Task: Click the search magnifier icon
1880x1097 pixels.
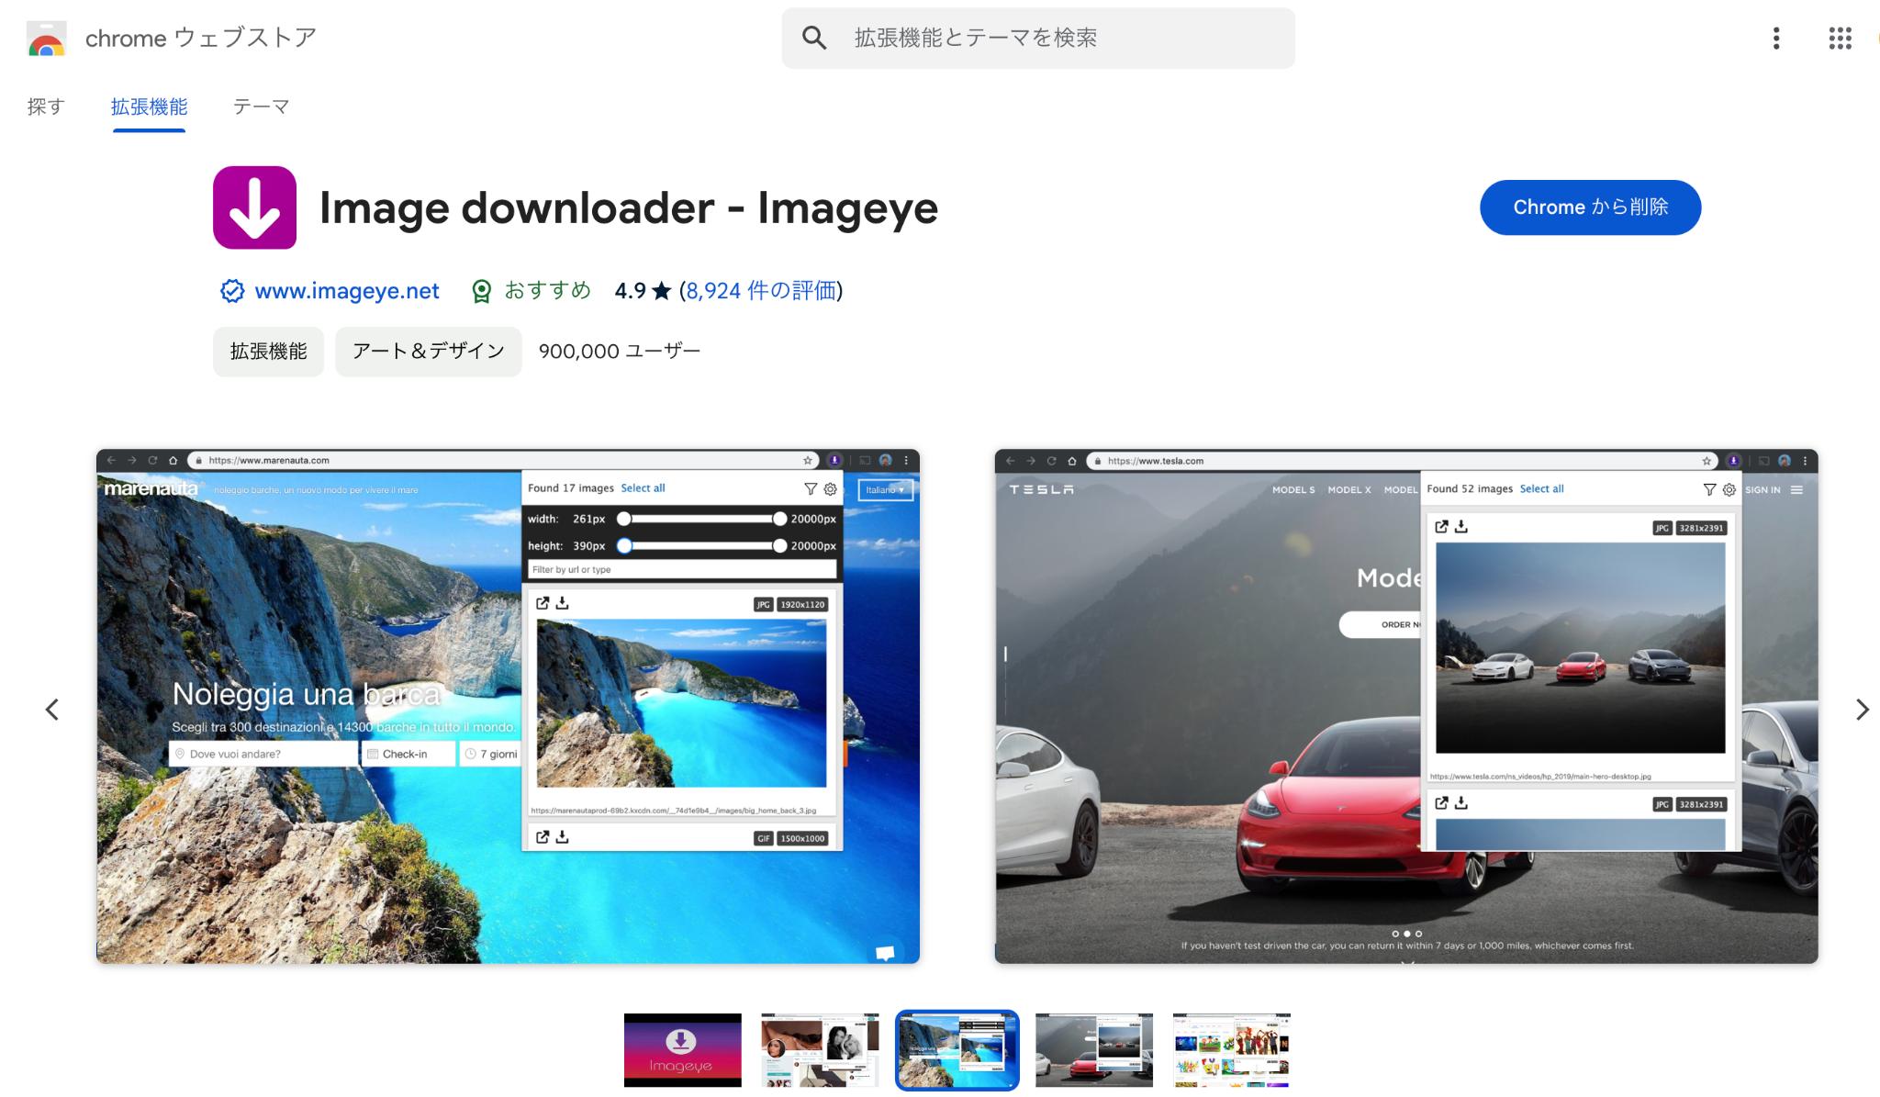Action: pos(813,38)
